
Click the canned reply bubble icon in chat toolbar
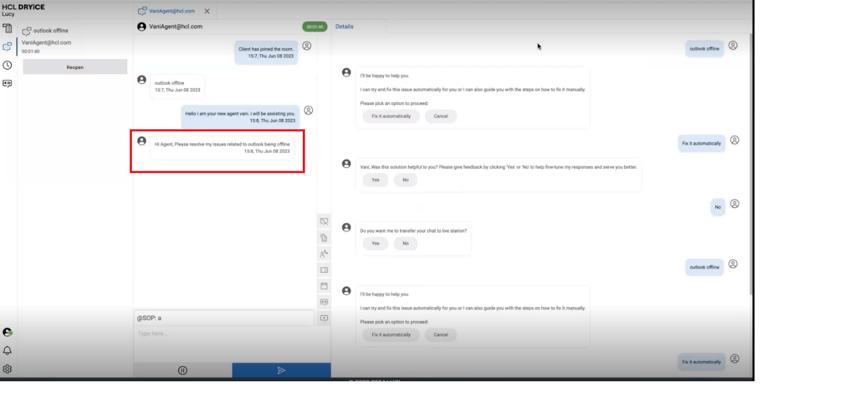pos(324,302)
